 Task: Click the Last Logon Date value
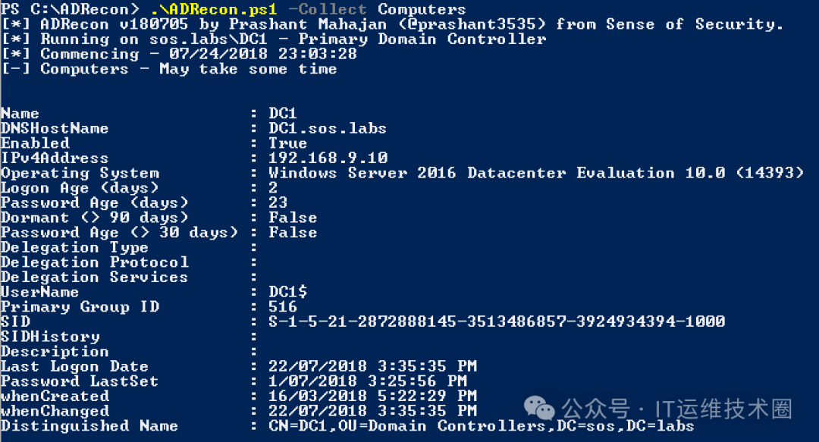pos(372,366)
